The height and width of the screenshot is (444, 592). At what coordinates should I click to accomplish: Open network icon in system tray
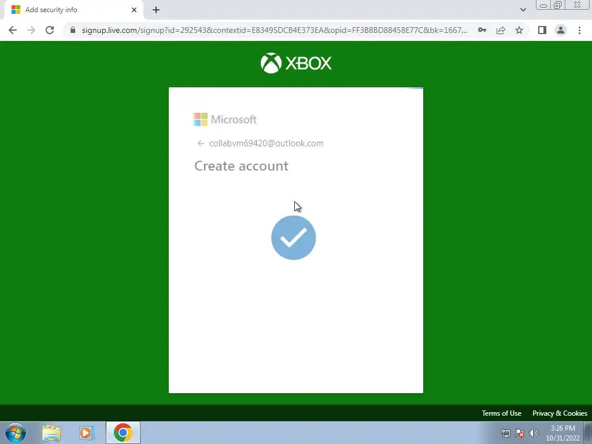(x=505, y=433)
